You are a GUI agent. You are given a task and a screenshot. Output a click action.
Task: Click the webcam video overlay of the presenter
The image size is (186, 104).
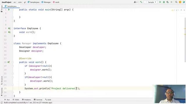[170, 94]
